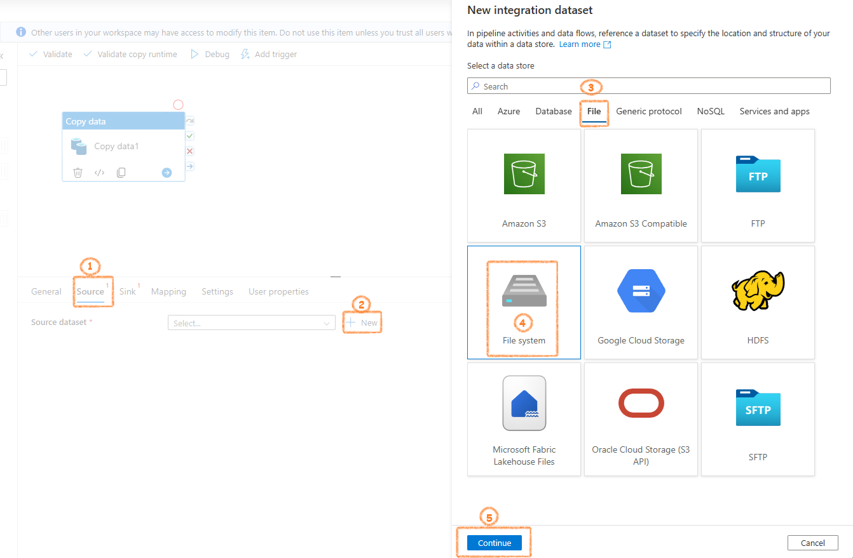Select the Amazon S3 data store tile

524,185
